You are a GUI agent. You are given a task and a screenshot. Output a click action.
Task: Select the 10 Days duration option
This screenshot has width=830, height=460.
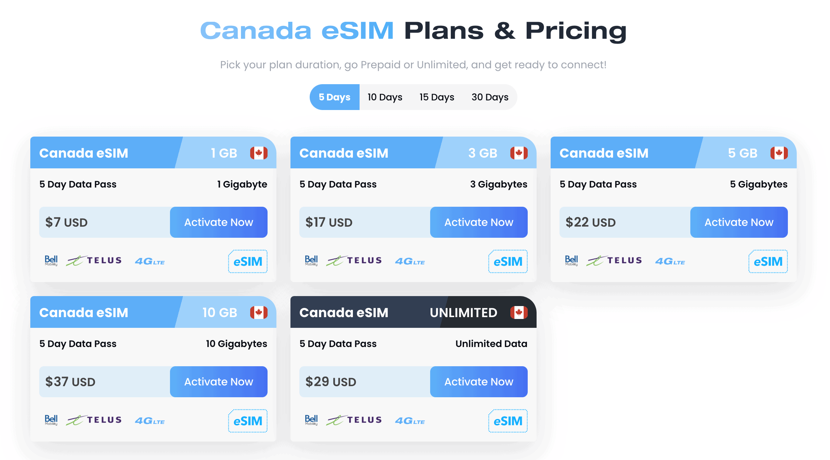384,97
